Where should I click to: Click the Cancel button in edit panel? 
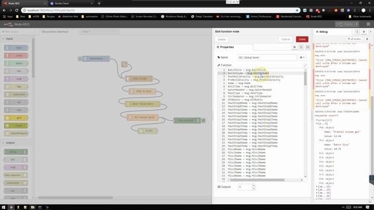point(286,39)
